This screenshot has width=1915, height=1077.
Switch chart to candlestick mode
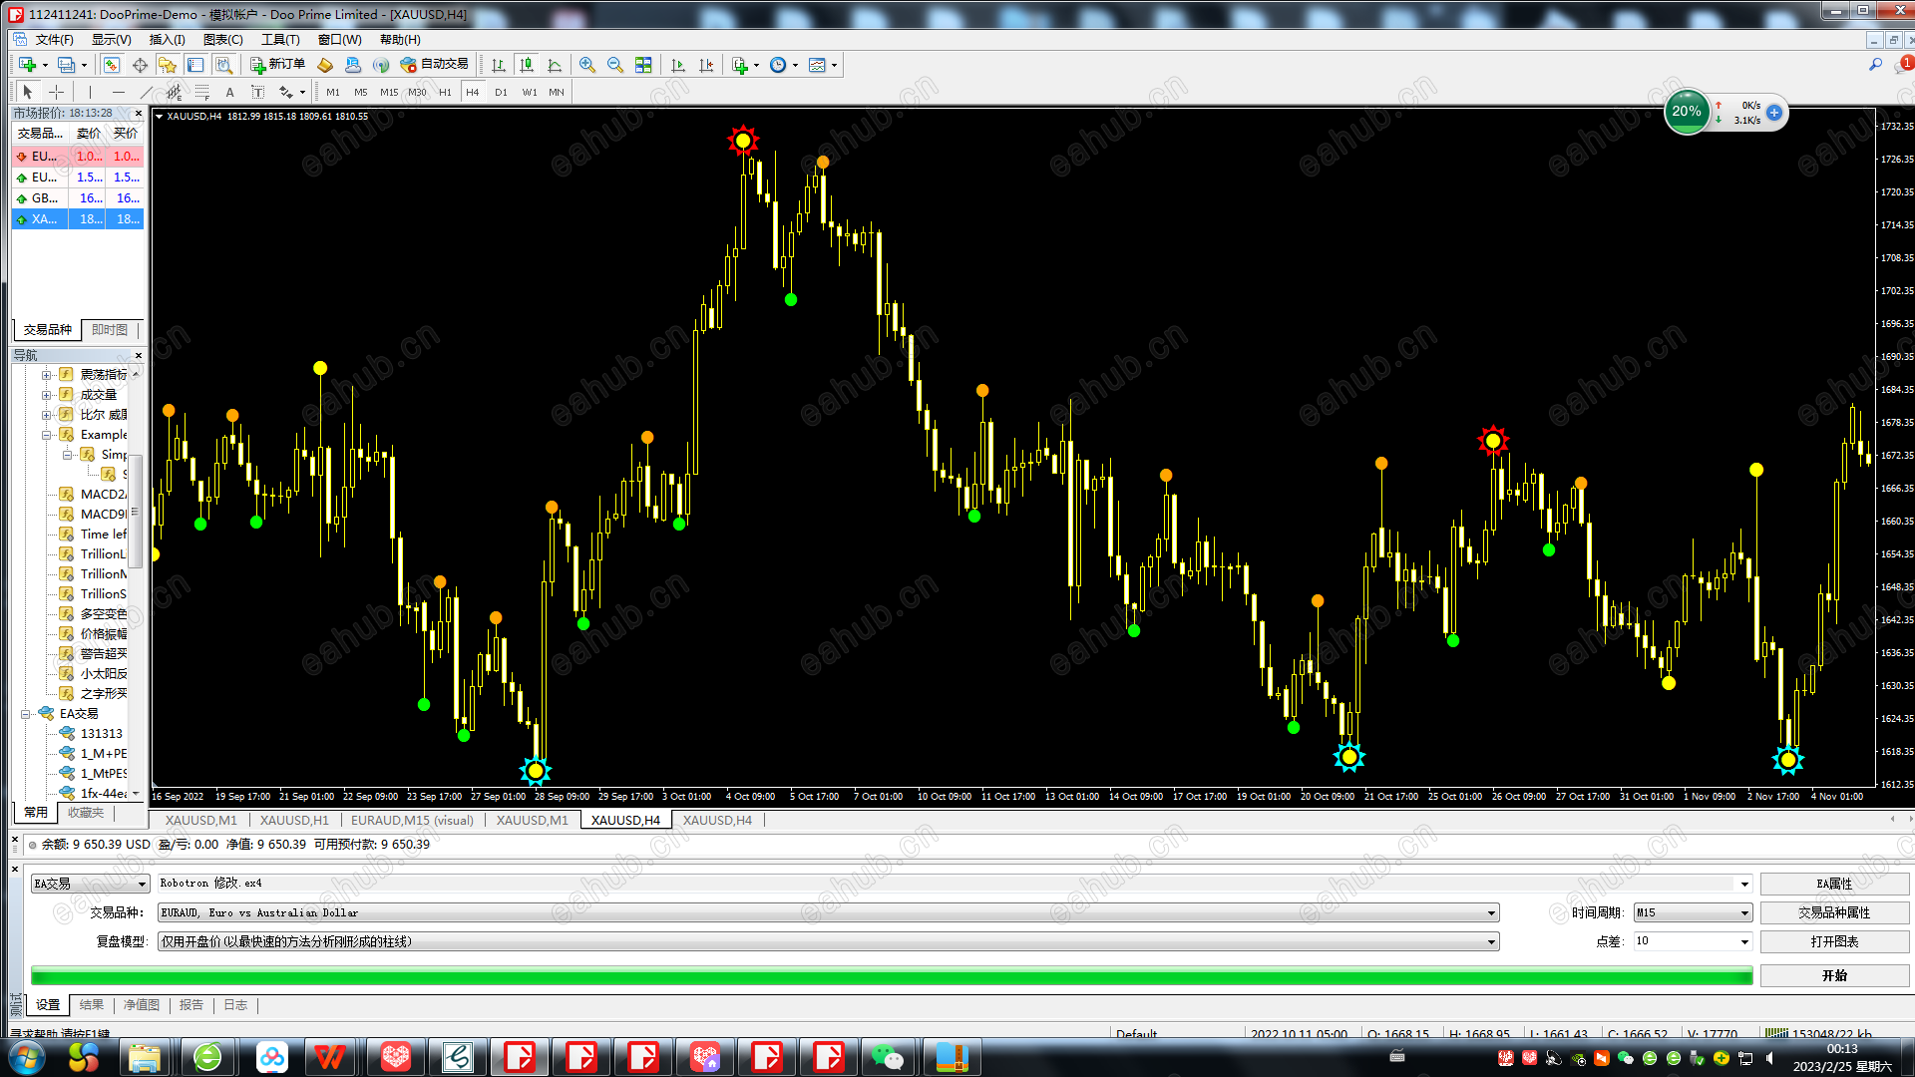point(527,65)
